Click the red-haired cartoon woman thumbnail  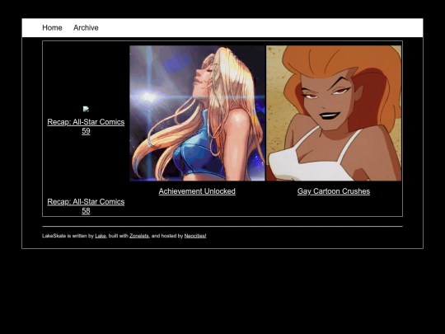pos(334,113)
